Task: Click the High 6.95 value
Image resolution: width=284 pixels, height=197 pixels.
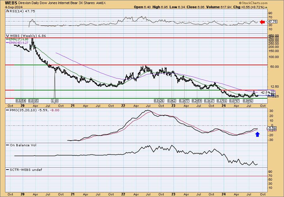Action: (160, 7)
